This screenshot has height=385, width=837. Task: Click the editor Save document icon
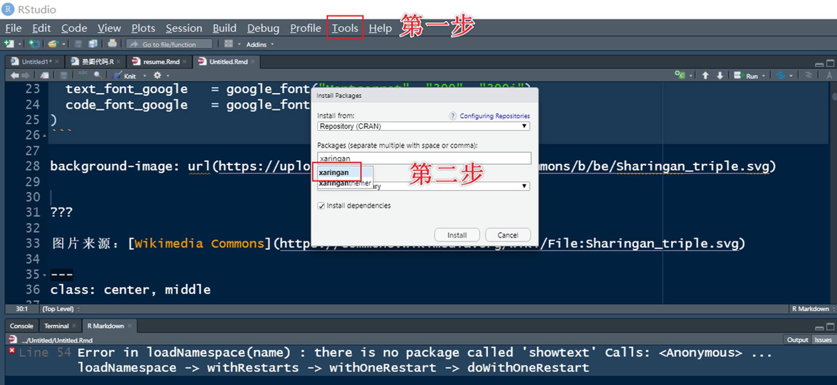[x=64, y=75]
